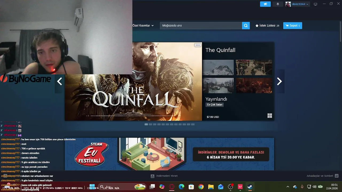Switch to OBS Studio in taskbar
Image resolution: width=342 pixels, height=192 pixels.
(231, 187)
